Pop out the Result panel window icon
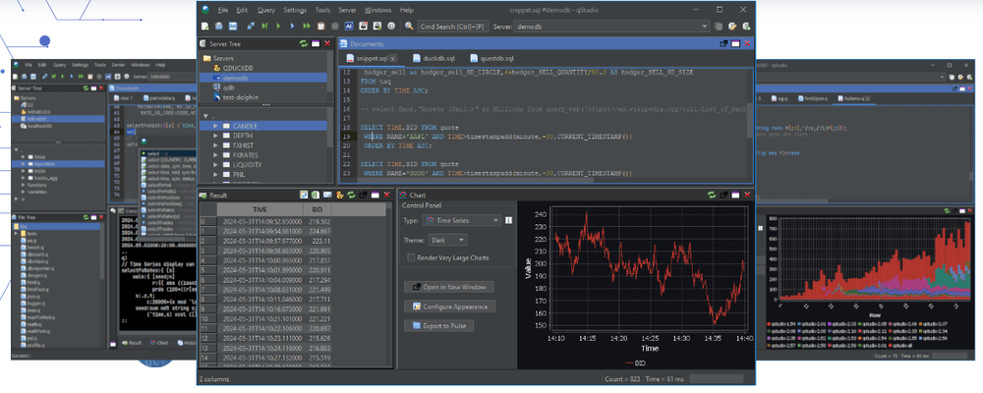 (363, 195)
